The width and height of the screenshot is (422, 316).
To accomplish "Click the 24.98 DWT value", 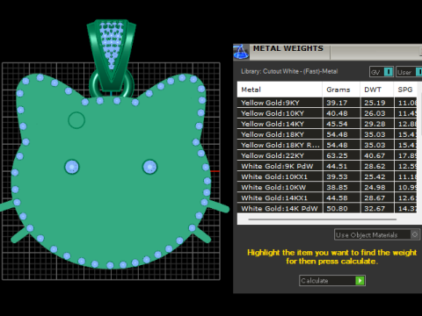I will pos(375,187).
